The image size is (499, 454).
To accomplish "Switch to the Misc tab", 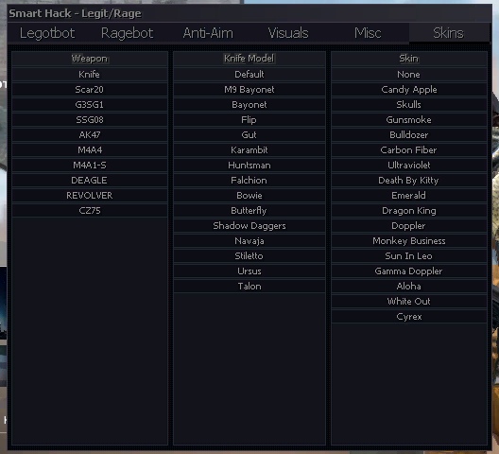I will click(x=368, y=33).
